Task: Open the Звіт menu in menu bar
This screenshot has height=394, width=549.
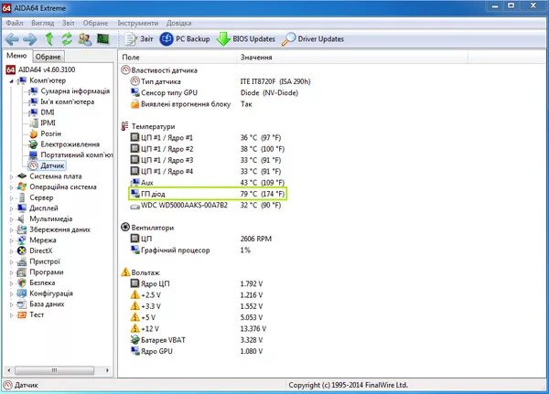Action: tap(69, 23)
